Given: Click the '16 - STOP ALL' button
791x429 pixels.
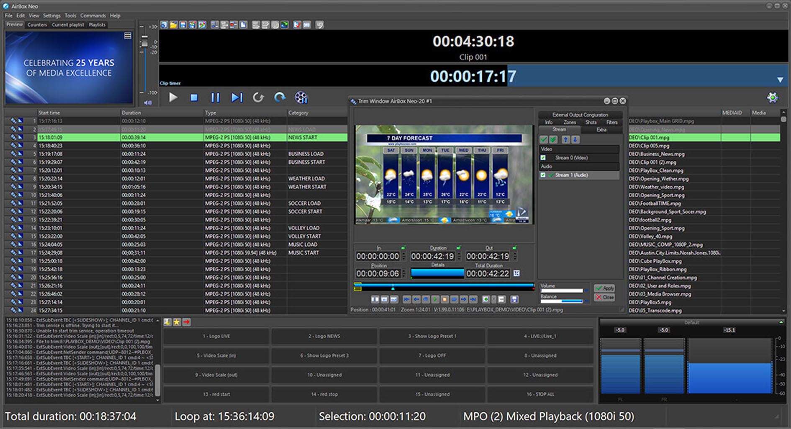Looking at the screenshot, I should 540,394.
